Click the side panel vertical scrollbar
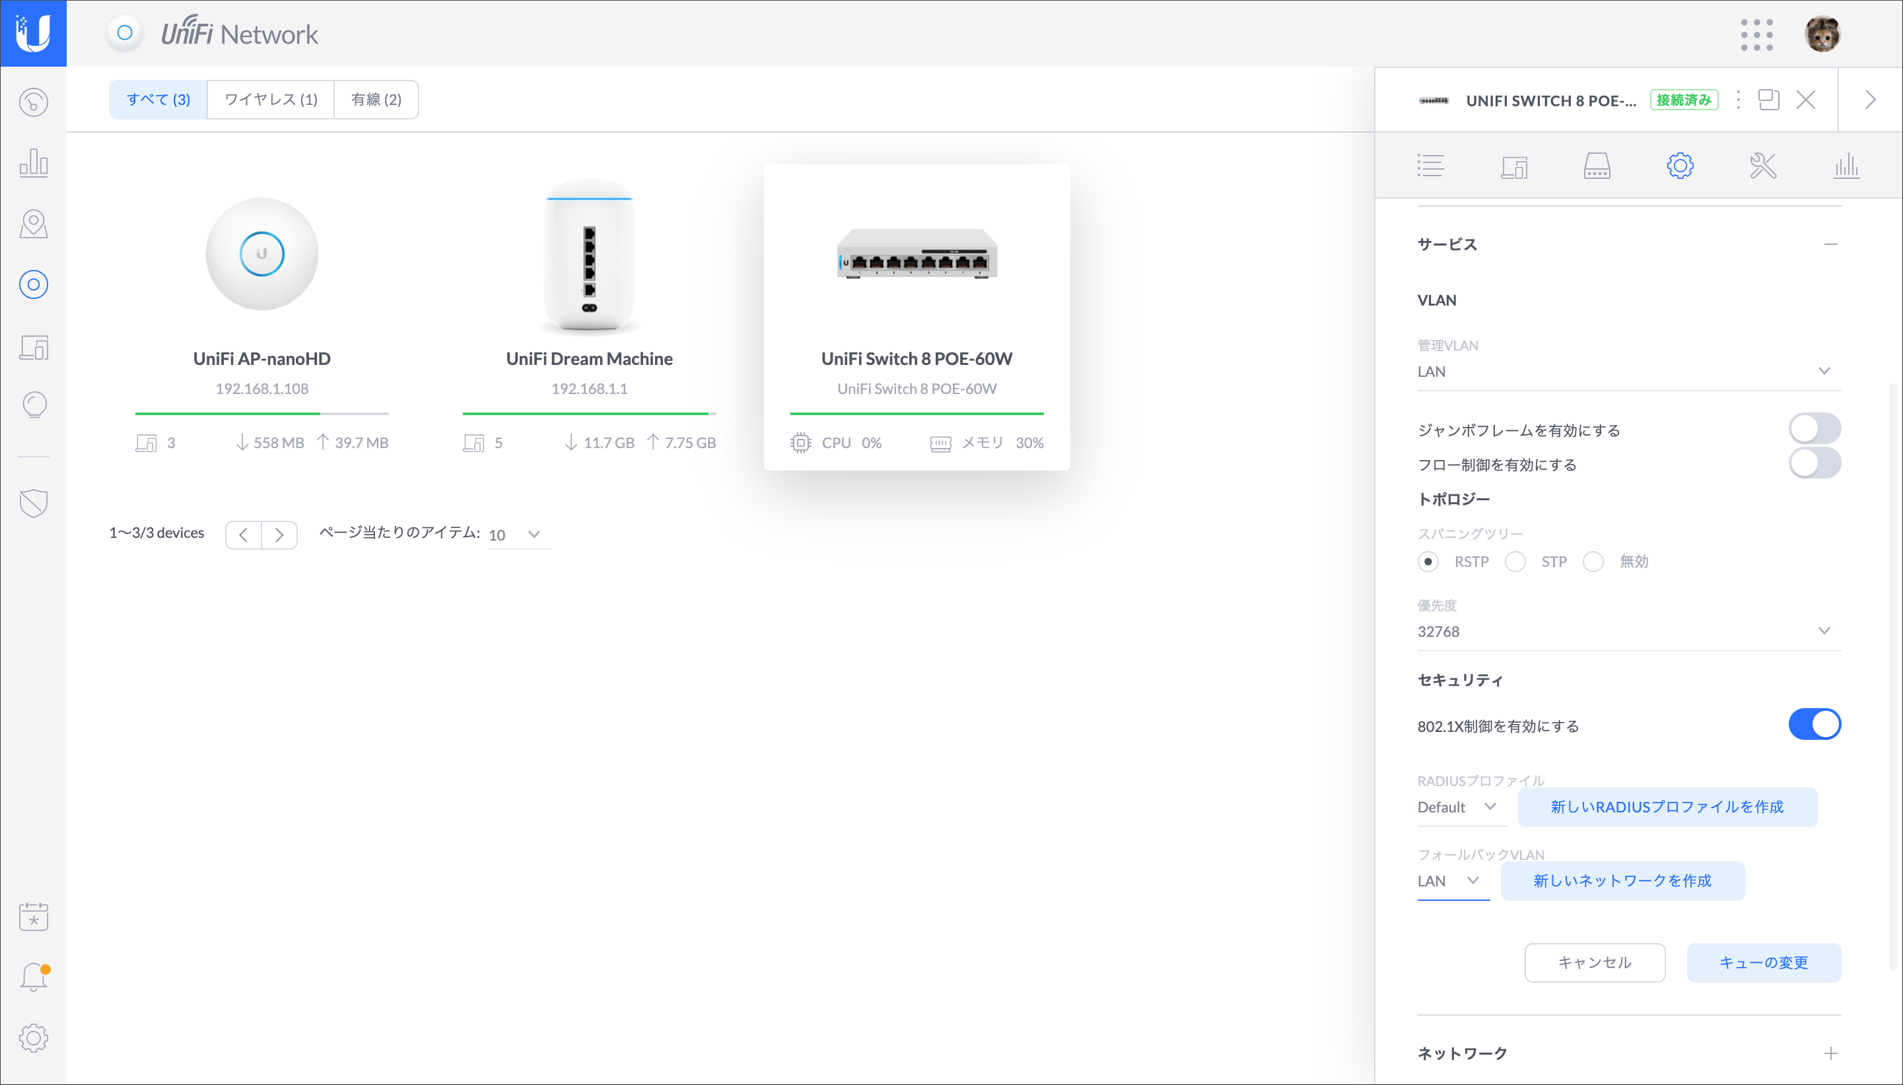This screenshot has height=1085, width=1903. pos(1892,676)
